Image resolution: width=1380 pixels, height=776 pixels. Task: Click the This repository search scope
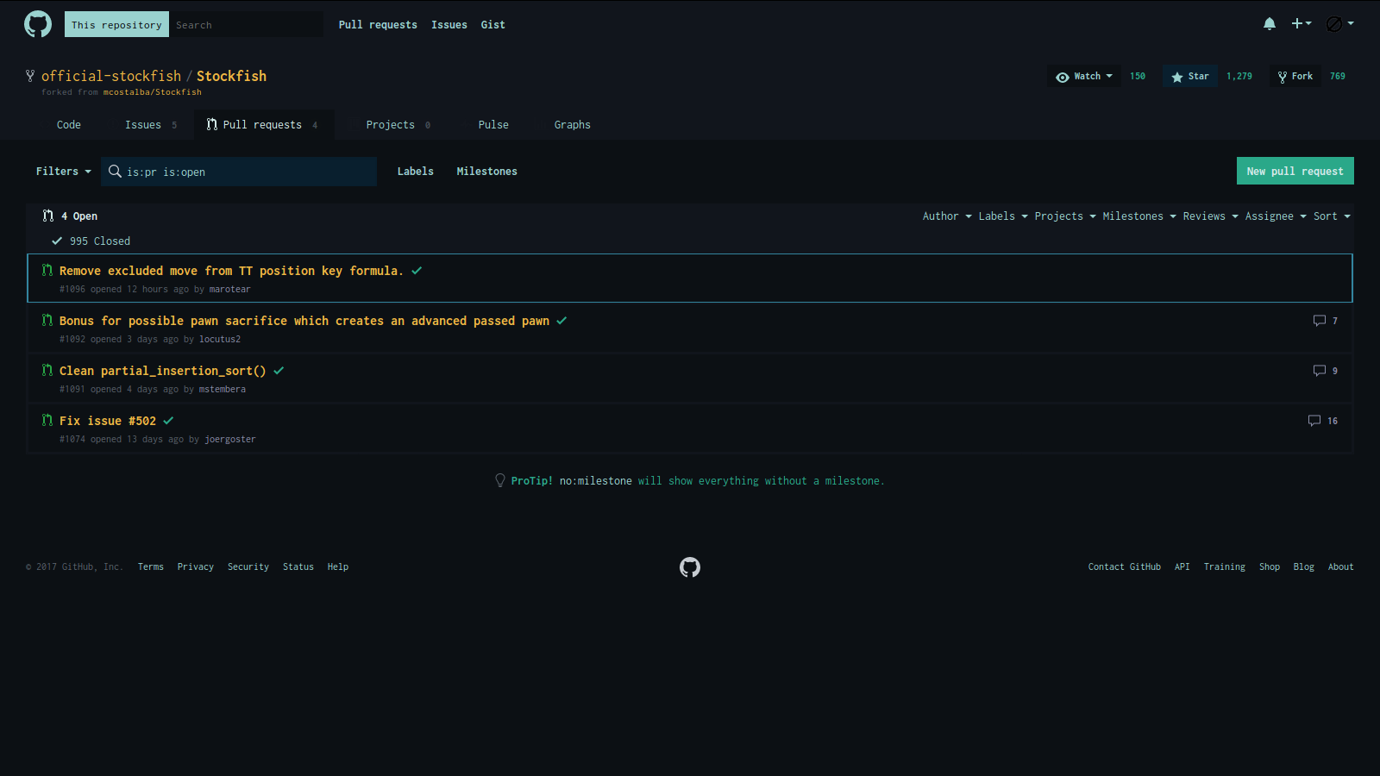pyautogui.click(x=116, y=24)
